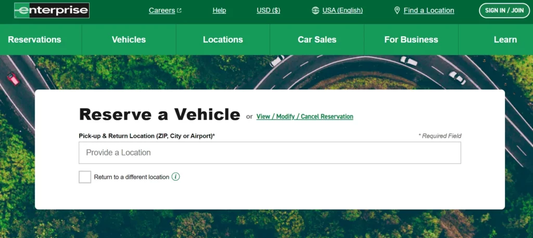533x238 pixels.
Task: Click the Reserve a Vehicle heading
Action: tap(159, 114)
